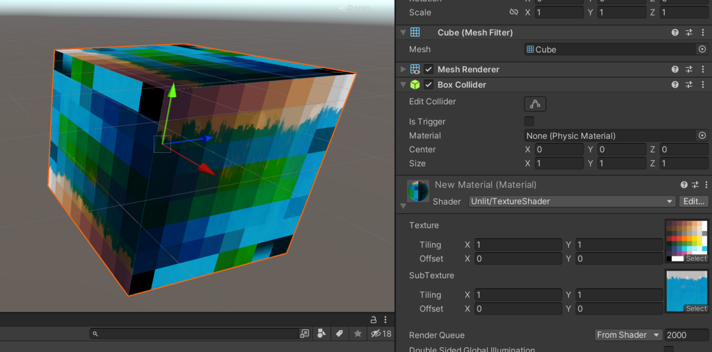Viewport: 712px width, 352px height.
Task: Collapse the Box Collider component
Action: (403, 84)
